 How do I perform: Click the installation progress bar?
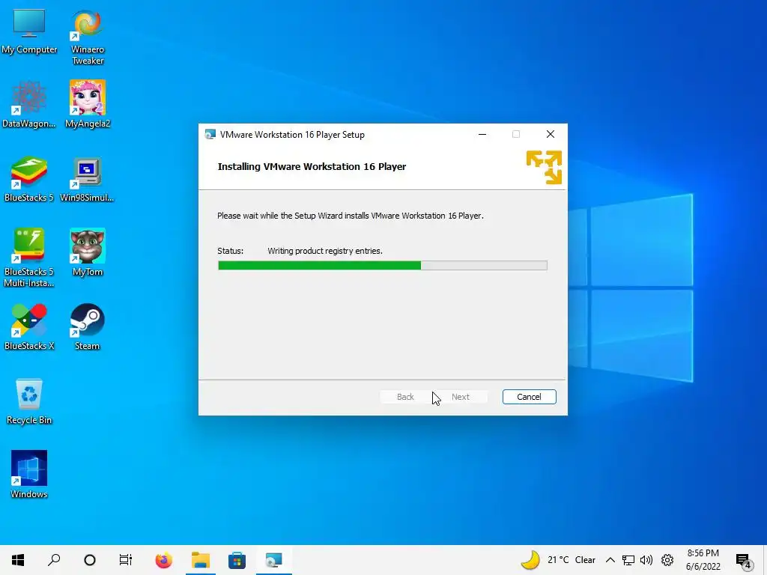(383, 266)
